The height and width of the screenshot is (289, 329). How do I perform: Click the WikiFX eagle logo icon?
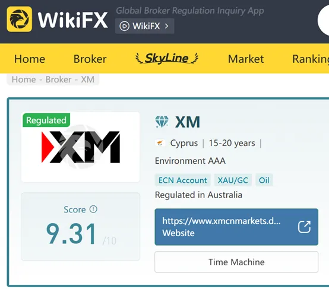coord(20,19)
